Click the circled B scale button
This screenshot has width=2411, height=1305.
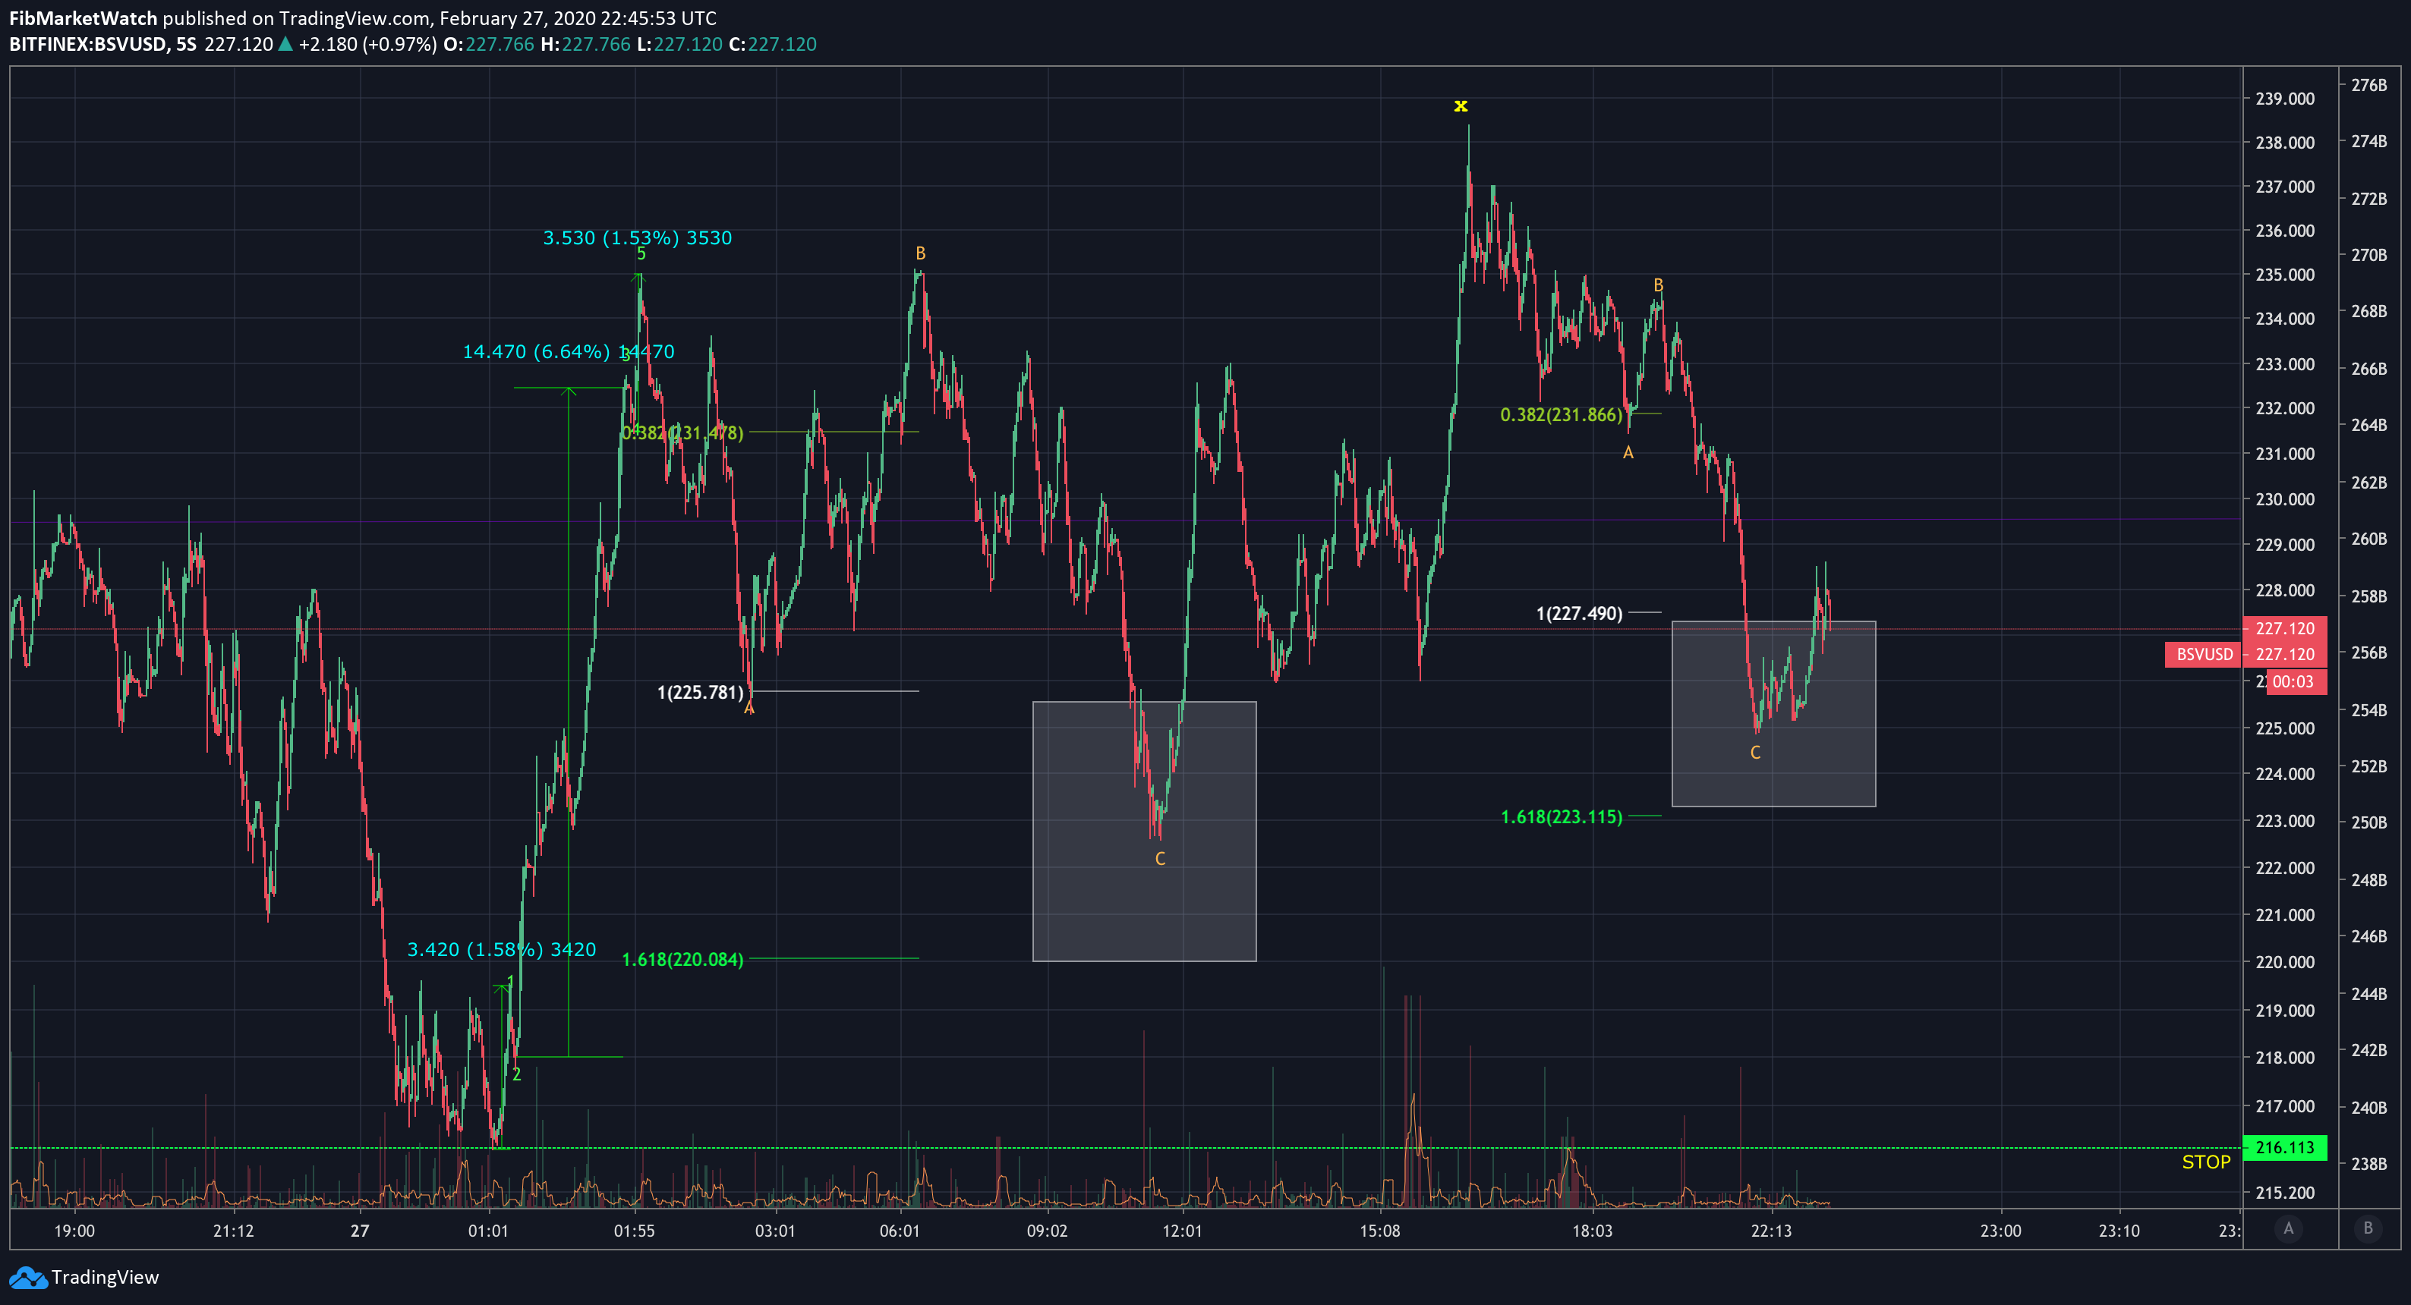2368,1228
